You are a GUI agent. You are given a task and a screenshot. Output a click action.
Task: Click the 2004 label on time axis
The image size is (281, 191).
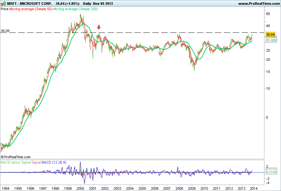click(x=130, y=188)
